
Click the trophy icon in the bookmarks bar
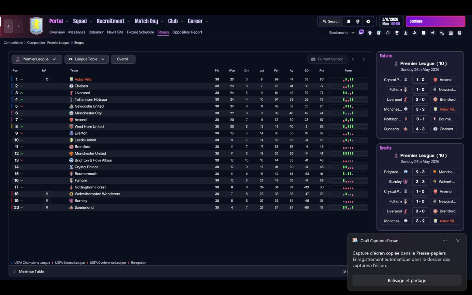[397, 33]
